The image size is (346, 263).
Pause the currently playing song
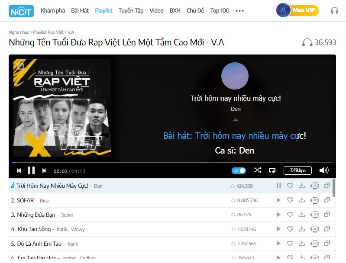point(31,170)
